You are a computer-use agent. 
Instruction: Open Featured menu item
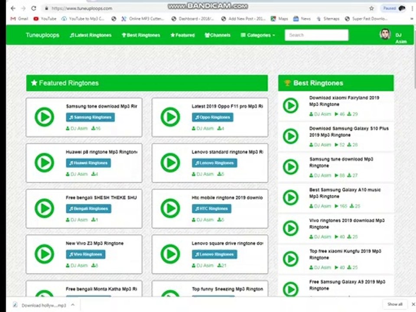click(x=182, y=35)
